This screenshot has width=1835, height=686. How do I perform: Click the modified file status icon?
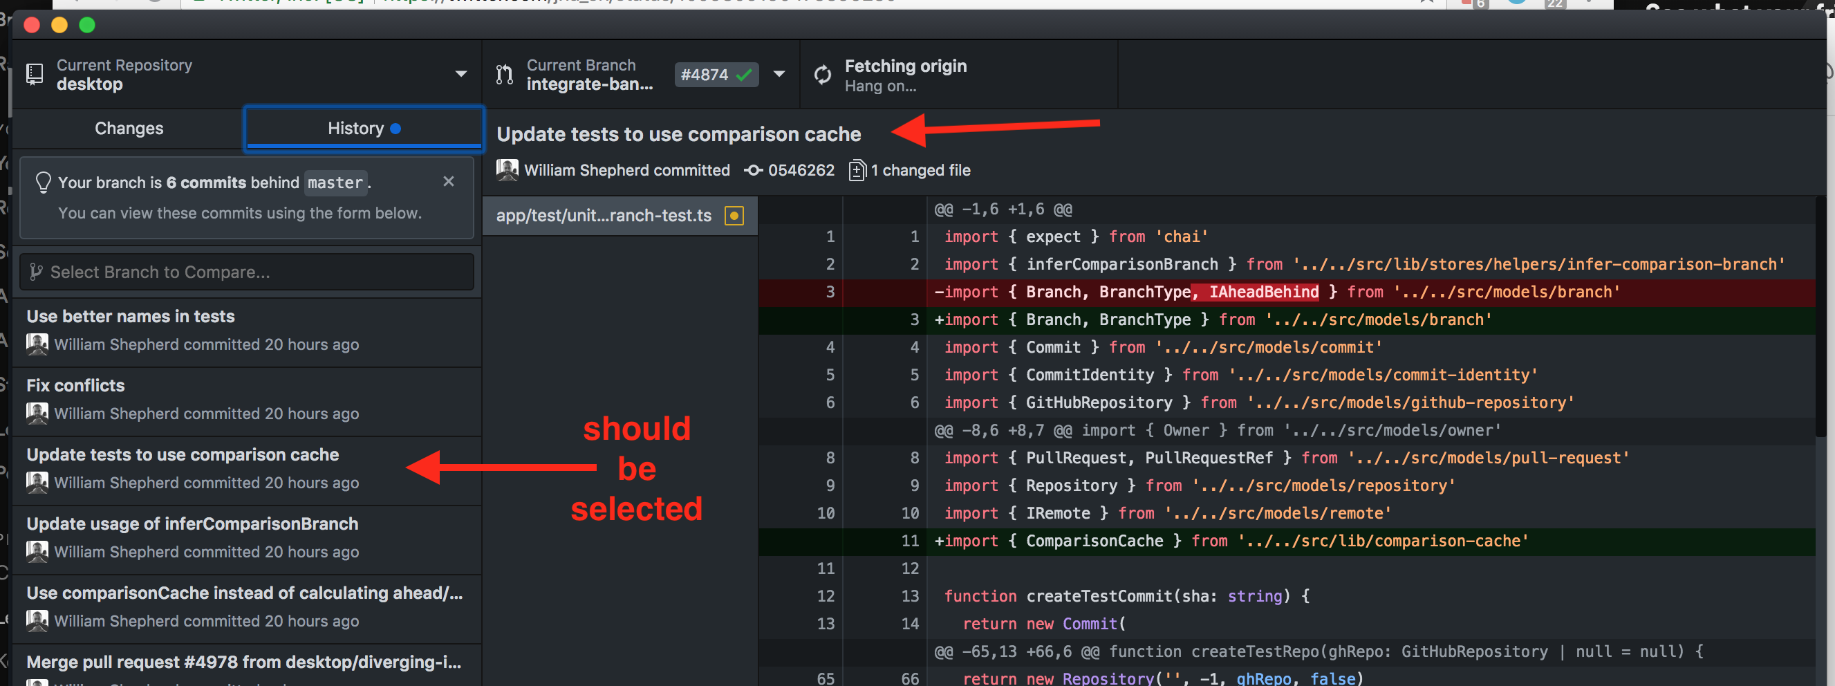734,215
